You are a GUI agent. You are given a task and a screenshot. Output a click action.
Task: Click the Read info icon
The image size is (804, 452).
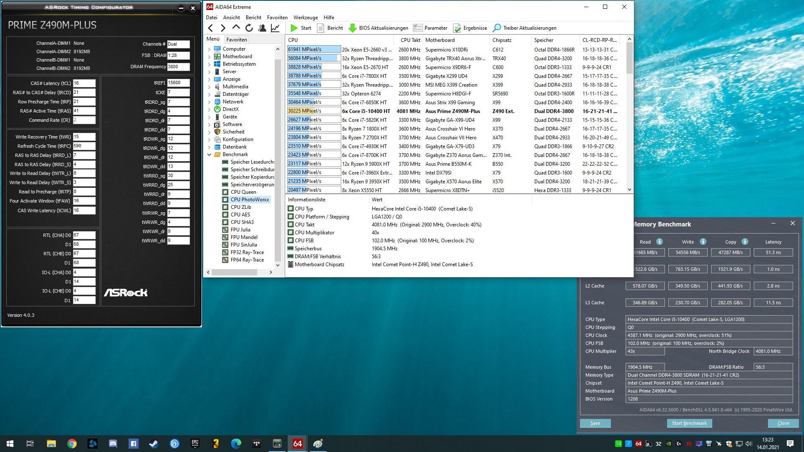pyautogui.click(x=659, y=241)
